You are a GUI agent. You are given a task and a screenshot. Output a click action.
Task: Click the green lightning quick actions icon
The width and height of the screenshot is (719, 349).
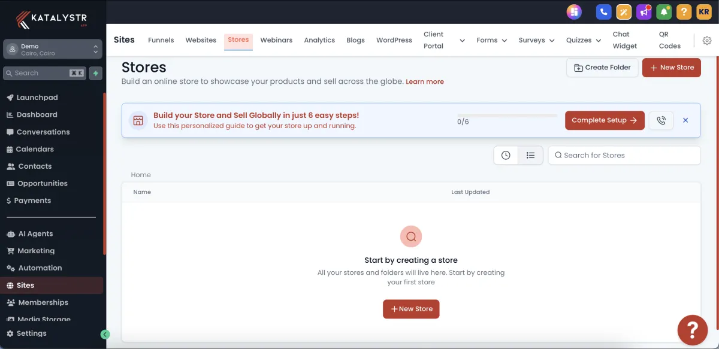(x=95, y=73)
